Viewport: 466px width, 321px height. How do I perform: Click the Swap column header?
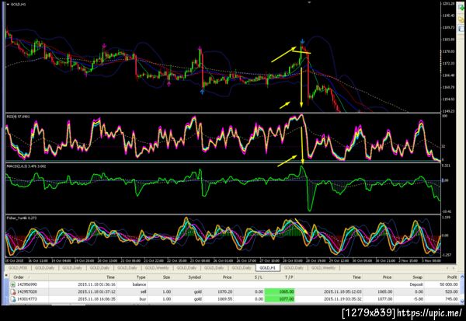tap(417, 277)
